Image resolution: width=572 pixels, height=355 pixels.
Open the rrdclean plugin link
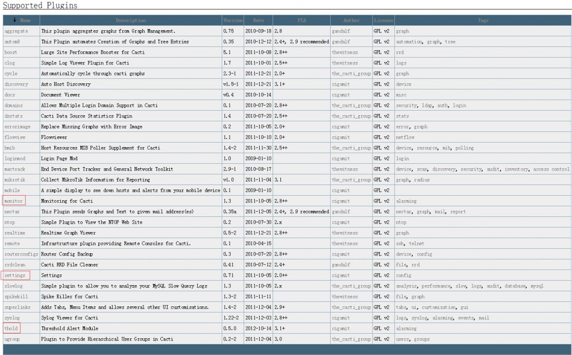point(15,265)
